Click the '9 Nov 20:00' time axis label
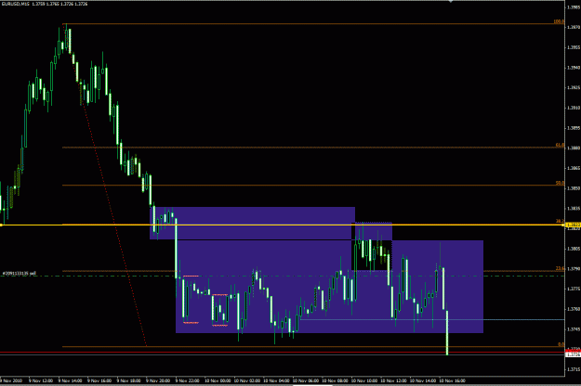581x386 pixels. (158, 380)
